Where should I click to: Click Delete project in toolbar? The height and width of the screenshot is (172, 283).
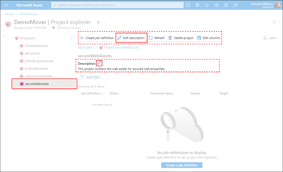[181, 38]
